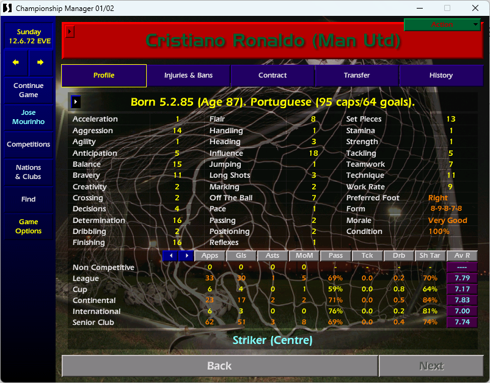Image resolution: width=490 pixels, height=383 pixels.
Task: Open the Contract tab
Action: coord(272,75)
